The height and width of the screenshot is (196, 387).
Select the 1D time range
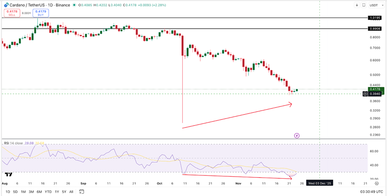pyautogui.click(x=8, y=192)
